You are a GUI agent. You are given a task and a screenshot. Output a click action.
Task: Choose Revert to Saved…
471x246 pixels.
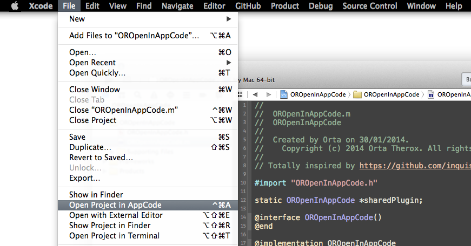[x=148, y=158]
